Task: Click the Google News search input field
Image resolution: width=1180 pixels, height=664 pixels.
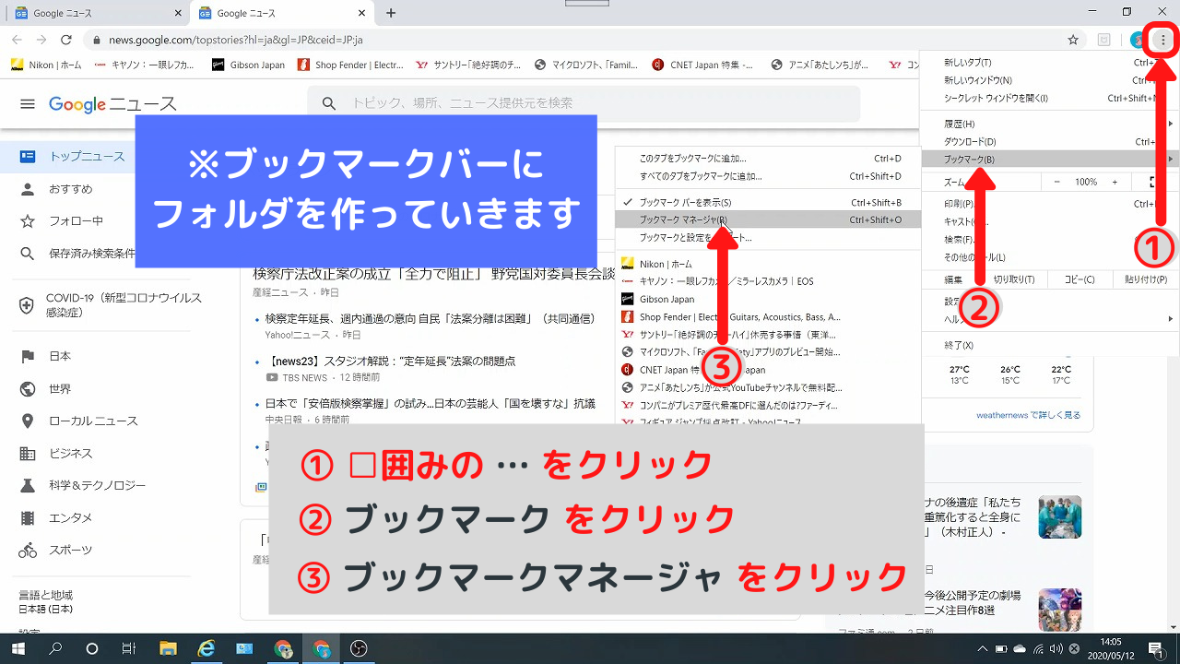Action: tap(584, 103)
